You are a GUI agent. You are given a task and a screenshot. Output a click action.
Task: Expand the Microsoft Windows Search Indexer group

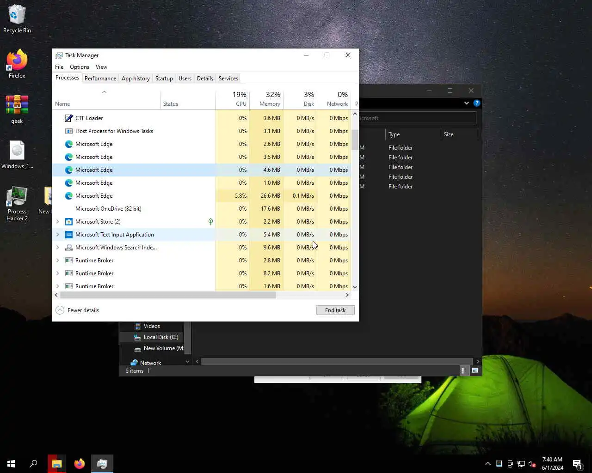coord(57,248)
